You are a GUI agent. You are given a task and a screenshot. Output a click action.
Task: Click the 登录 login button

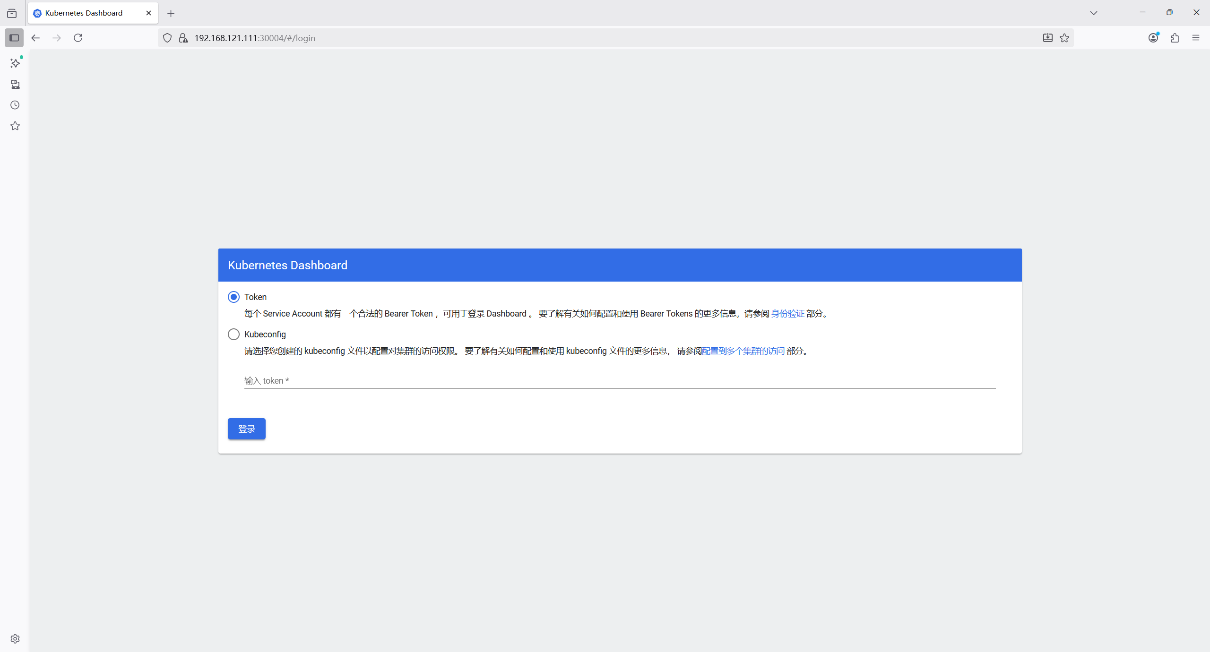(x=246, y=429)
